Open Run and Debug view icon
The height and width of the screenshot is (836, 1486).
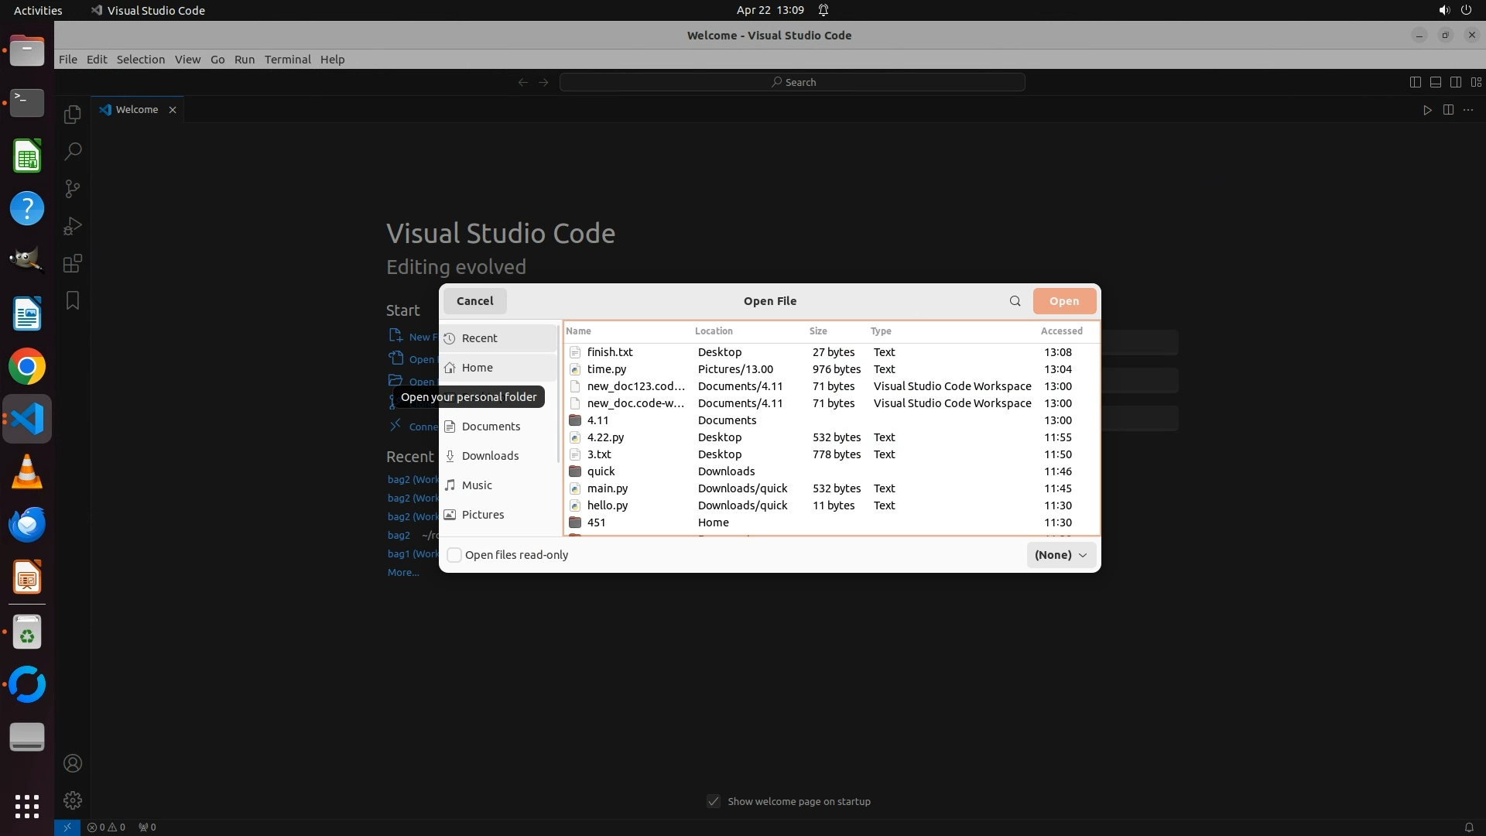coord(72,226)
